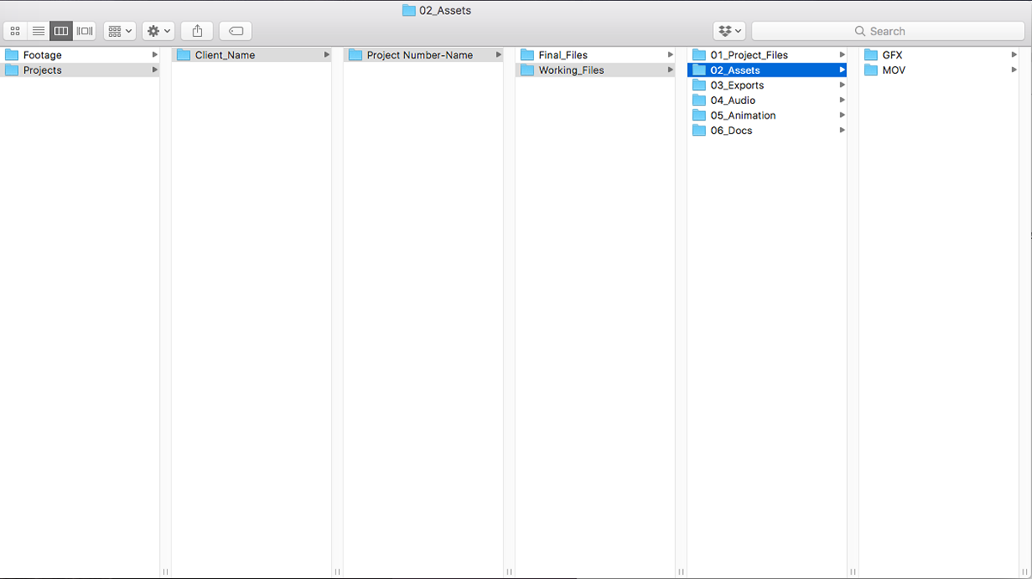Image resolution: width=1032 pixels, height=579 pixels.
Task: Click the Final_Files column resize handle
Action: 681,571
